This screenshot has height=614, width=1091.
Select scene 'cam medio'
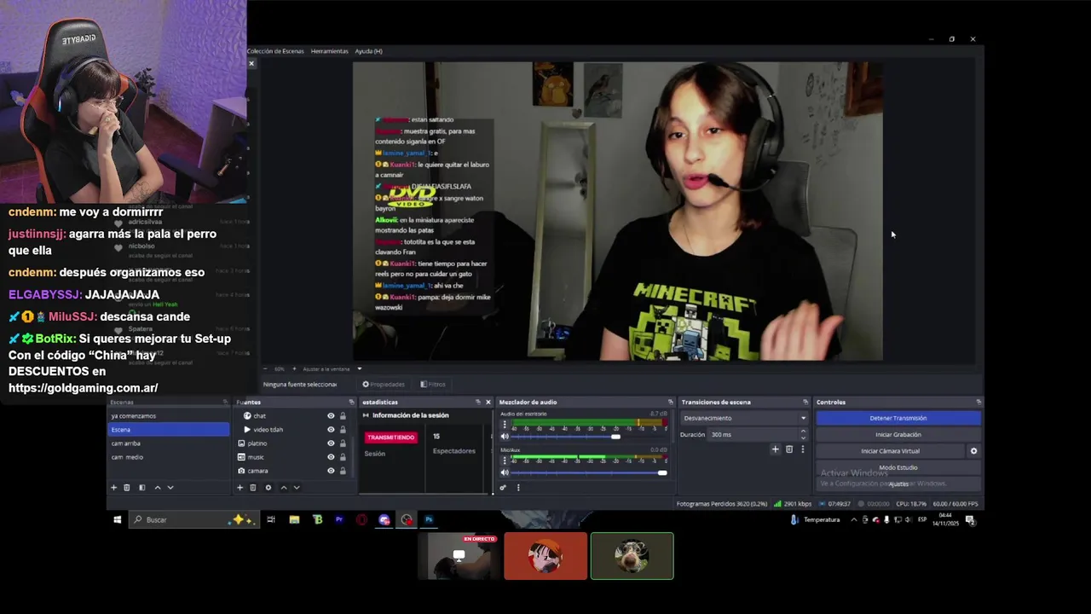click(x=169, y=457)
